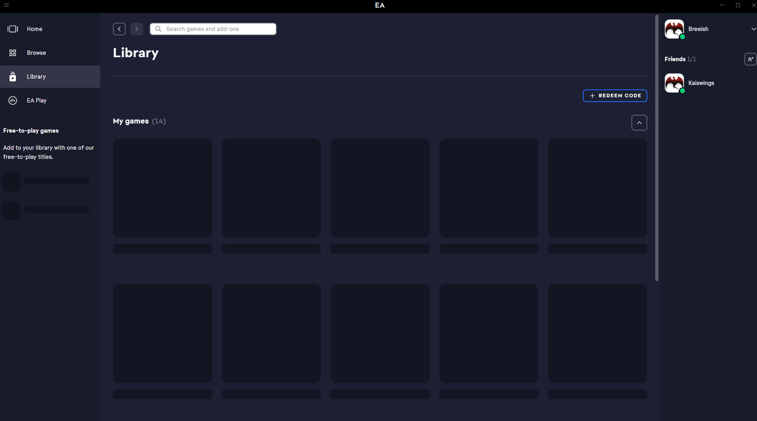
Task: Open friend Kaiswings entry
Action: (x=701, y=83)
